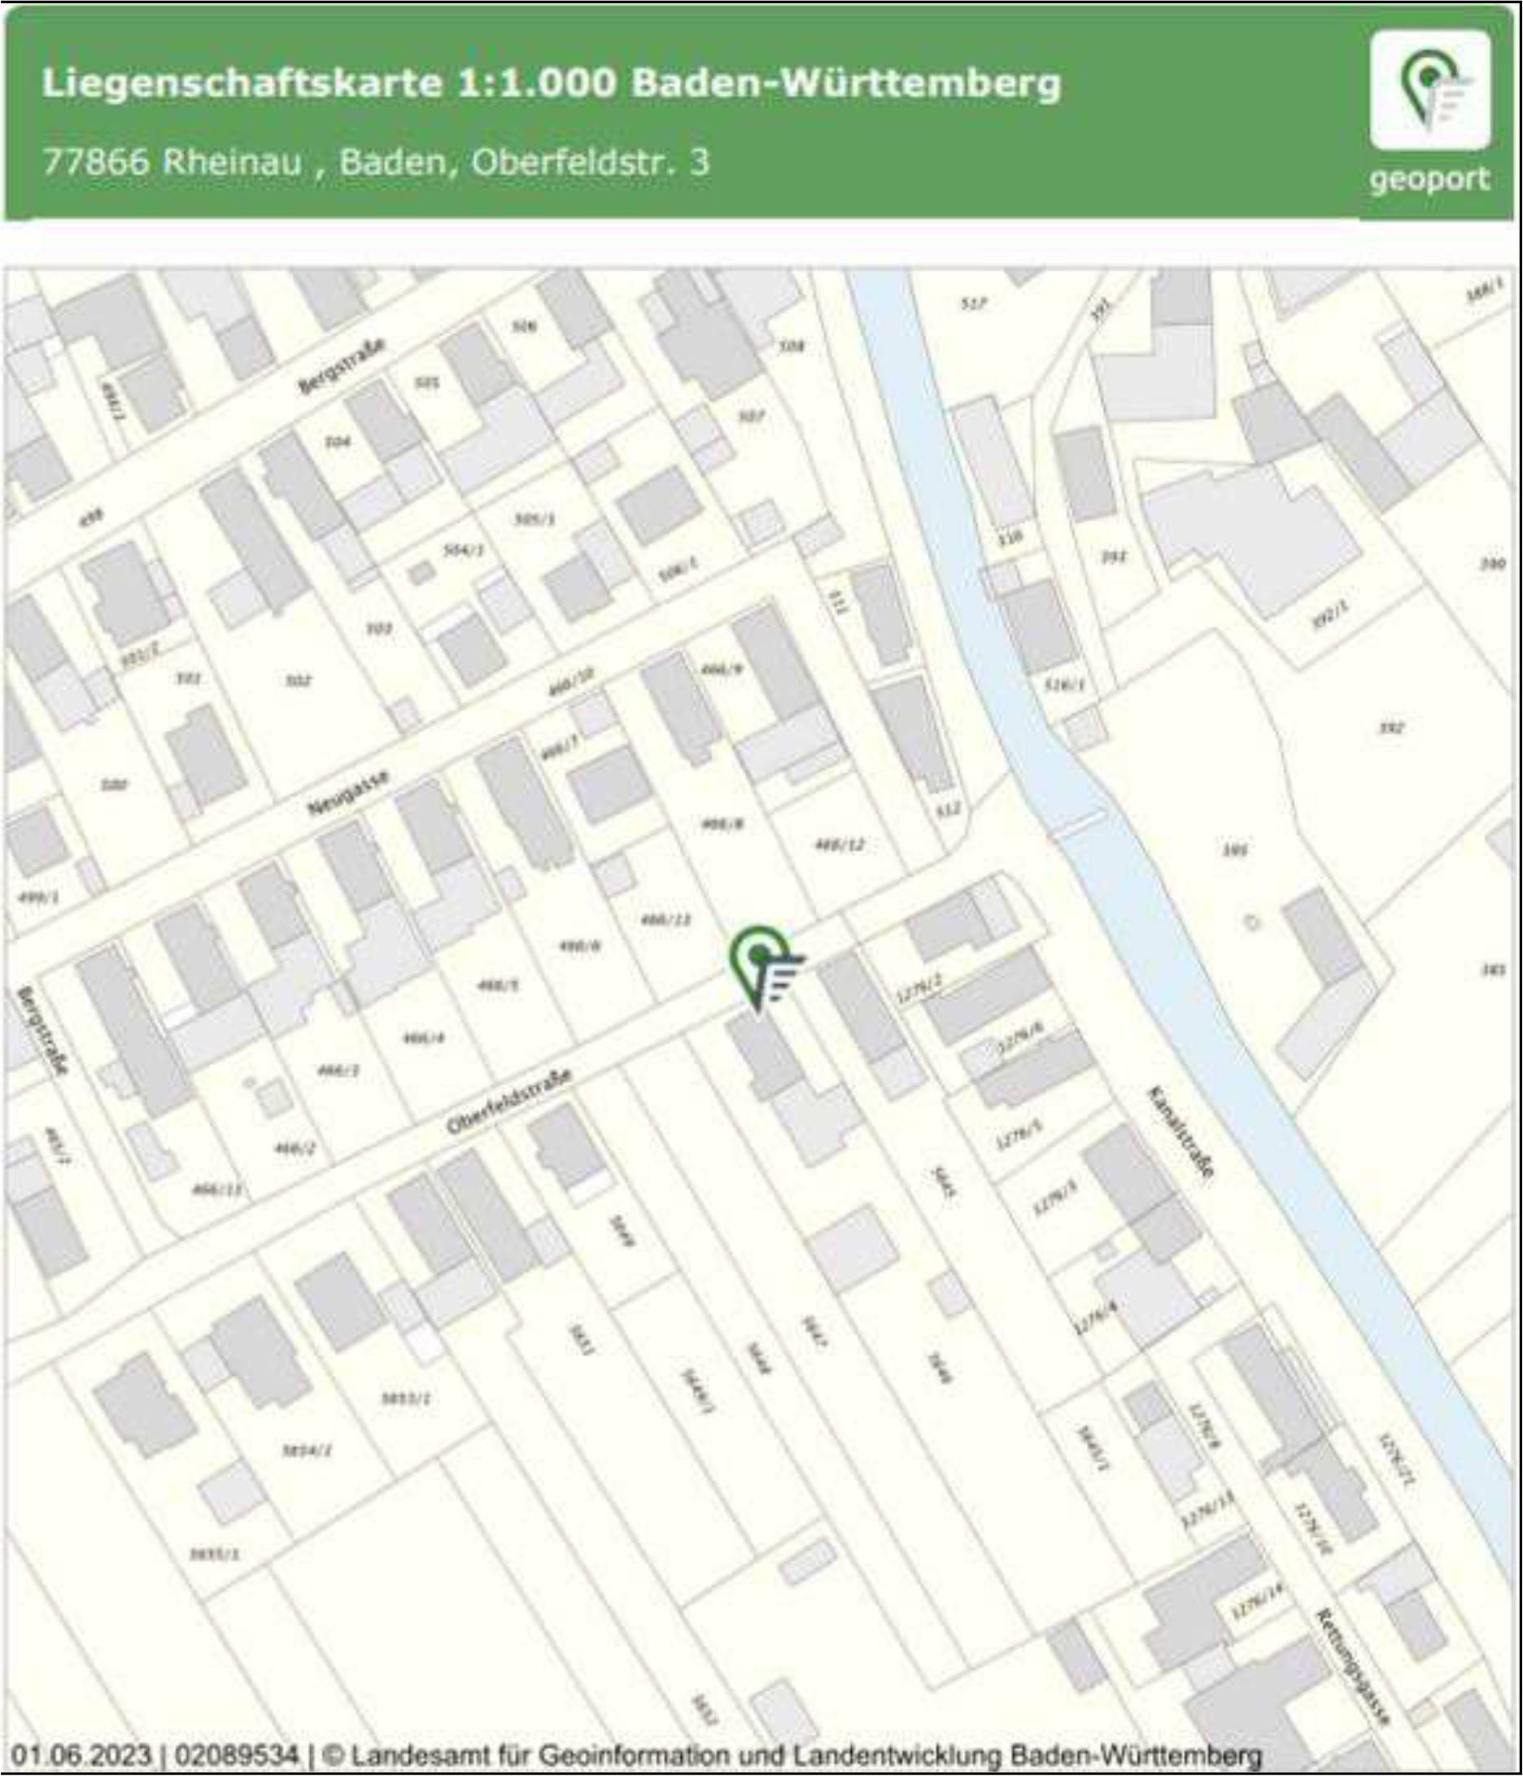This screenshot has width=1523, height=1776.
Task: Select the title "Liegenschaftskarte 1:1.000 Baden-Württemberg"
Action: click(552, 84)
